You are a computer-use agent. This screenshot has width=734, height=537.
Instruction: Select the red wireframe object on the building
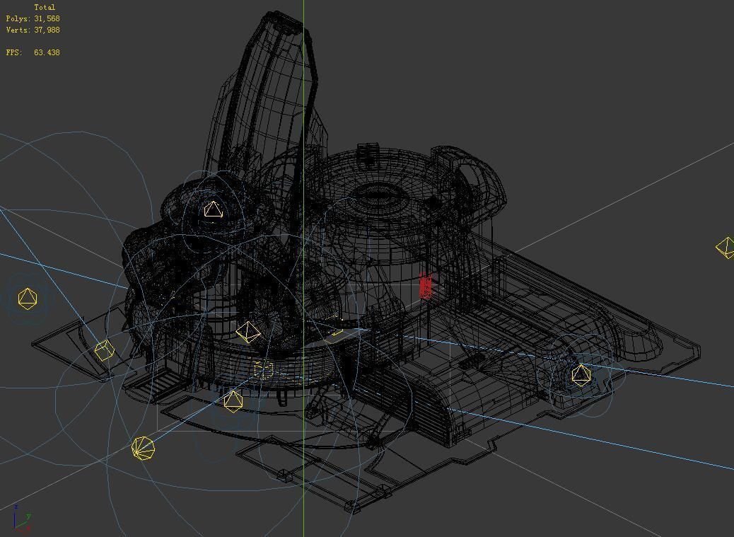point(426,286)
